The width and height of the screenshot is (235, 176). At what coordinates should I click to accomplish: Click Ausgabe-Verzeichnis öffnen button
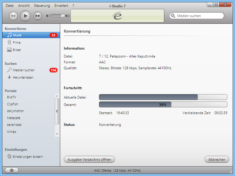(89, 160)
